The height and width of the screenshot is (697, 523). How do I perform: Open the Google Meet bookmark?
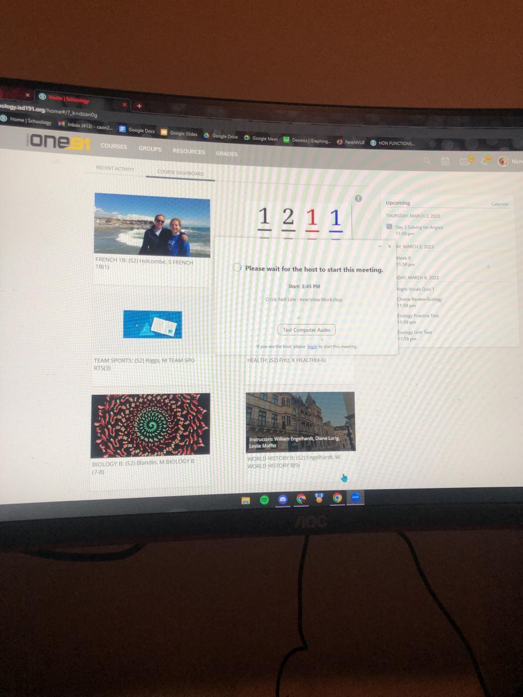point(261,138)
